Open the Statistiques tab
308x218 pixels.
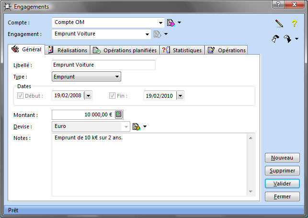click(x=182, y=50)
